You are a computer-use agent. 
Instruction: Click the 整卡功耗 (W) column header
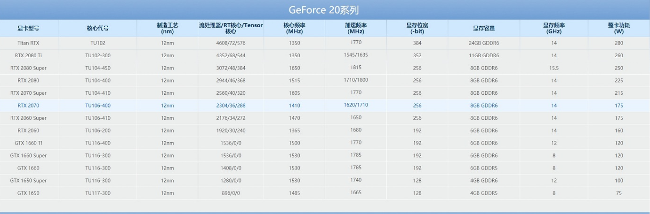click(618, 28)
